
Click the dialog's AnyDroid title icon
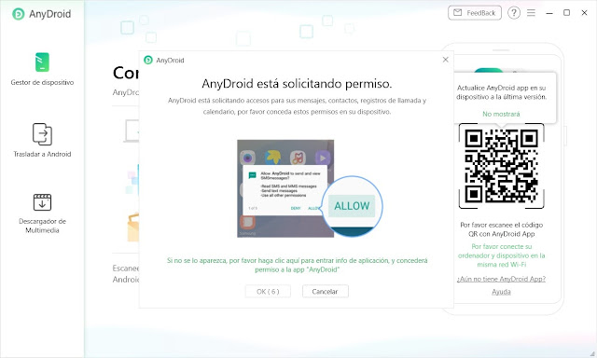point(148,60)
